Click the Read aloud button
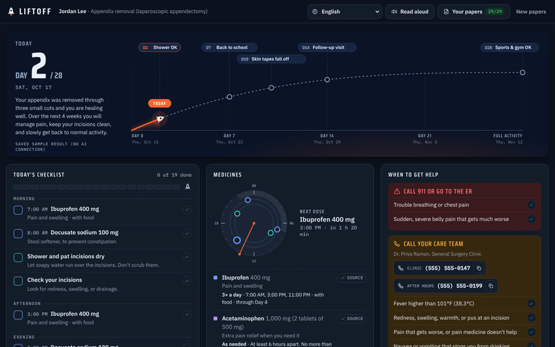 coord(410,12)
